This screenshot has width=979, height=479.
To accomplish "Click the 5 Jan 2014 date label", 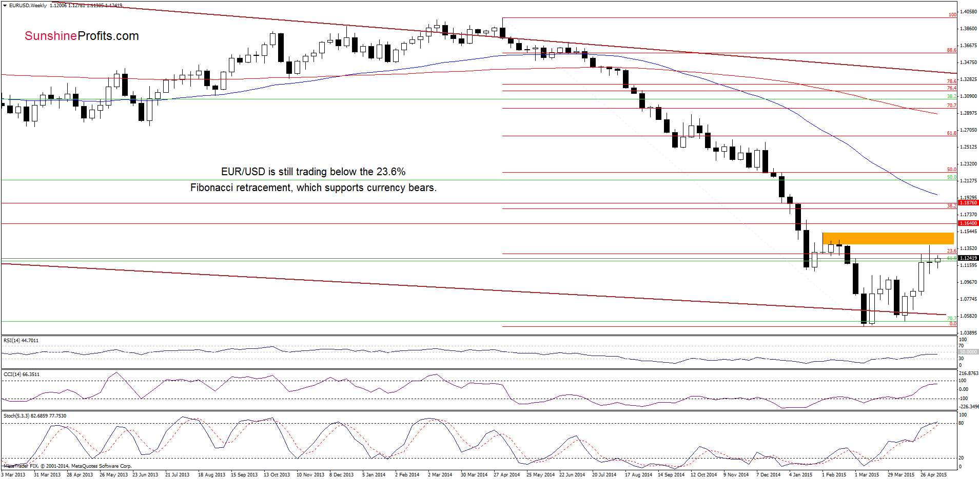I will (x=374, y=474).
